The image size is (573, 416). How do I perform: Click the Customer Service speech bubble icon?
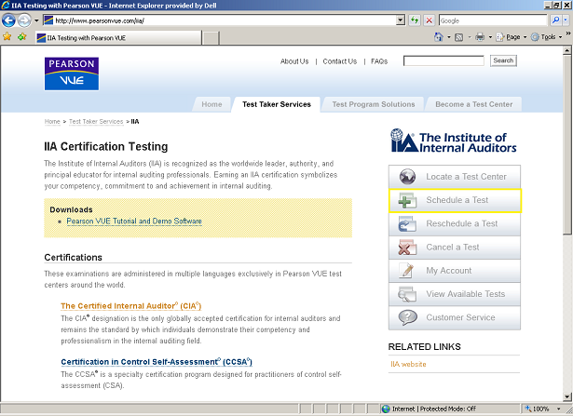click(x=406, y=318)
